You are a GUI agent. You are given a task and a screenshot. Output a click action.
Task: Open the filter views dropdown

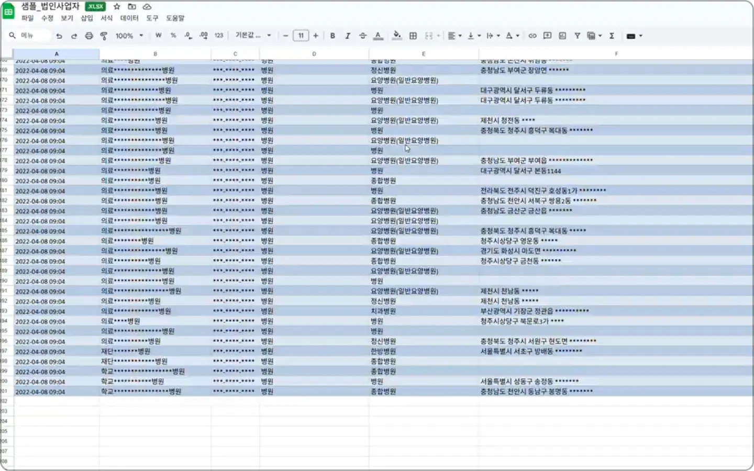pyautogui.click(x=594, y=36)
